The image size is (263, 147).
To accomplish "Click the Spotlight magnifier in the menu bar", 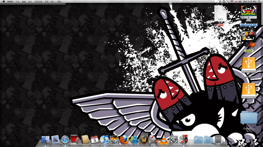I will [259, 1].
